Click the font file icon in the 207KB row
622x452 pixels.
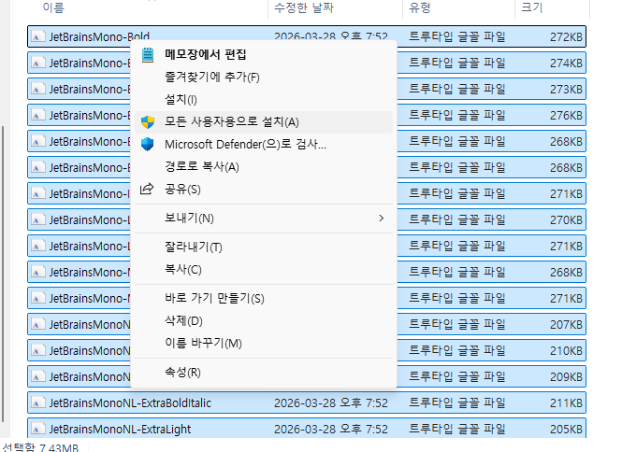(37, 324)
